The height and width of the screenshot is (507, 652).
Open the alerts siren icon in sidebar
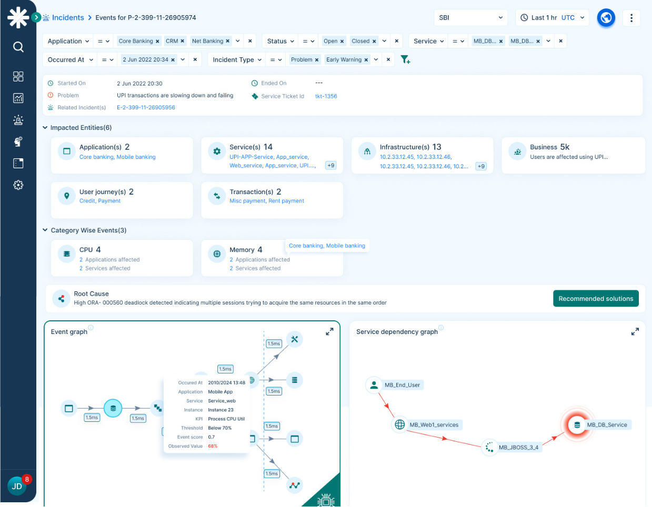pyautogui.click(x=18, y=120)
